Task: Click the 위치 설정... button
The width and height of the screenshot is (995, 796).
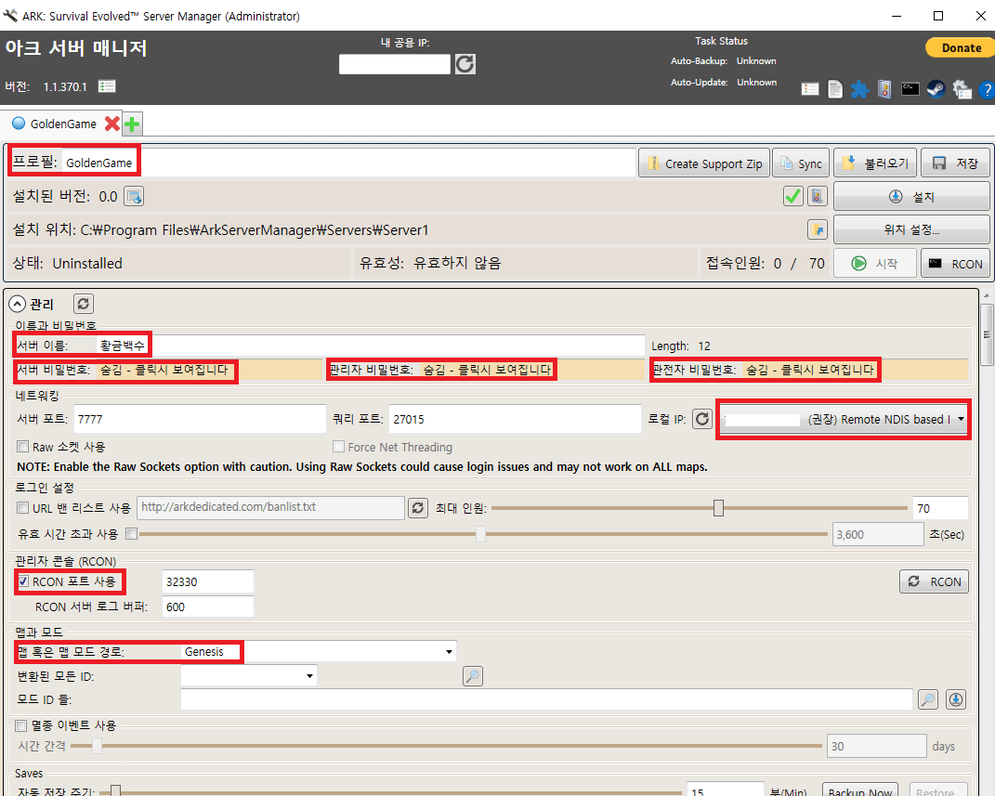Action: [911, 229]
